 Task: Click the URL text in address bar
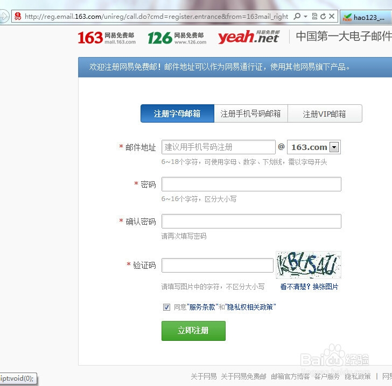coord(157,17)
